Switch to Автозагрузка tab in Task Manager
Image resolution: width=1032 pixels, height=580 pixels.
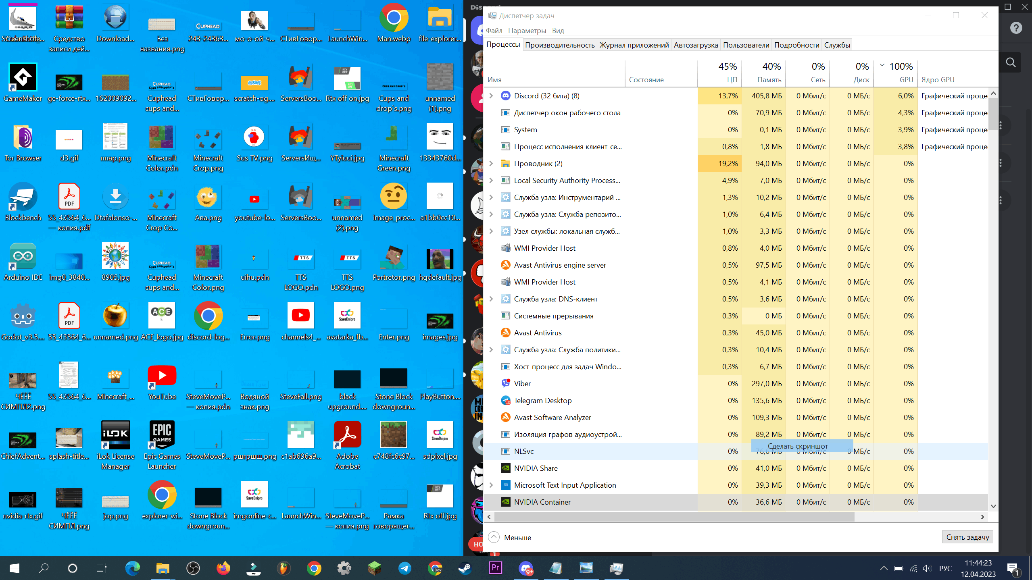pos(695,45)
